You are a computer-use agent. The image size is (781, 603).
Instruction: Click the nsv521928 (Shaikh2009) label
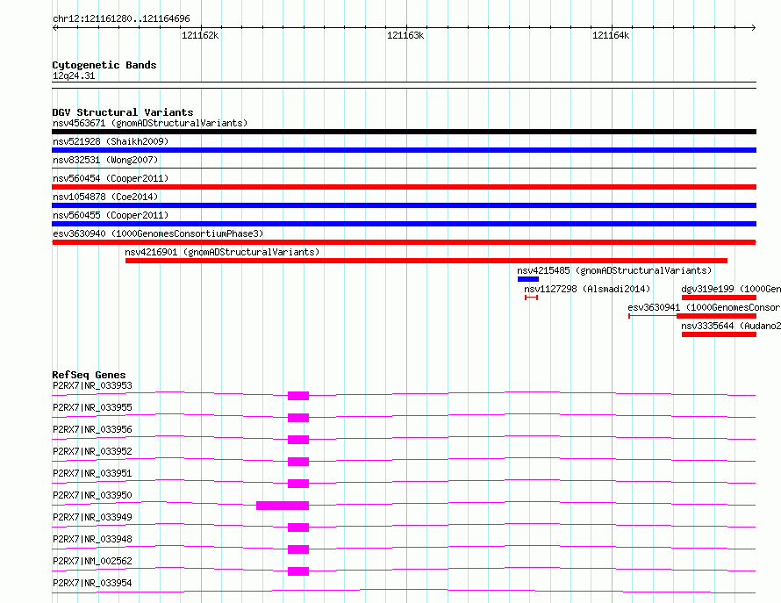point(111,141)
